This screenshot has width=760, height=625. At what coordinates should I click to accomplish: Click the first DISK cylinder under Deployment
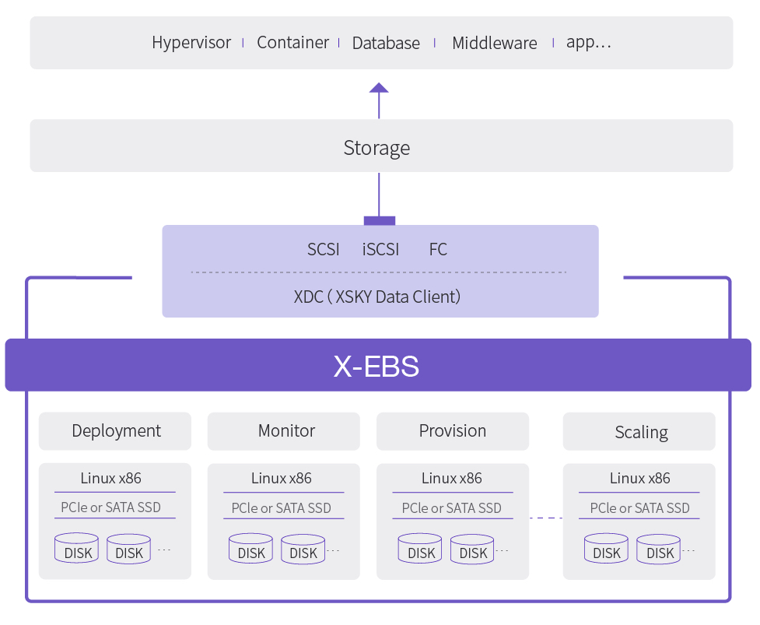[x=76, y=548]
